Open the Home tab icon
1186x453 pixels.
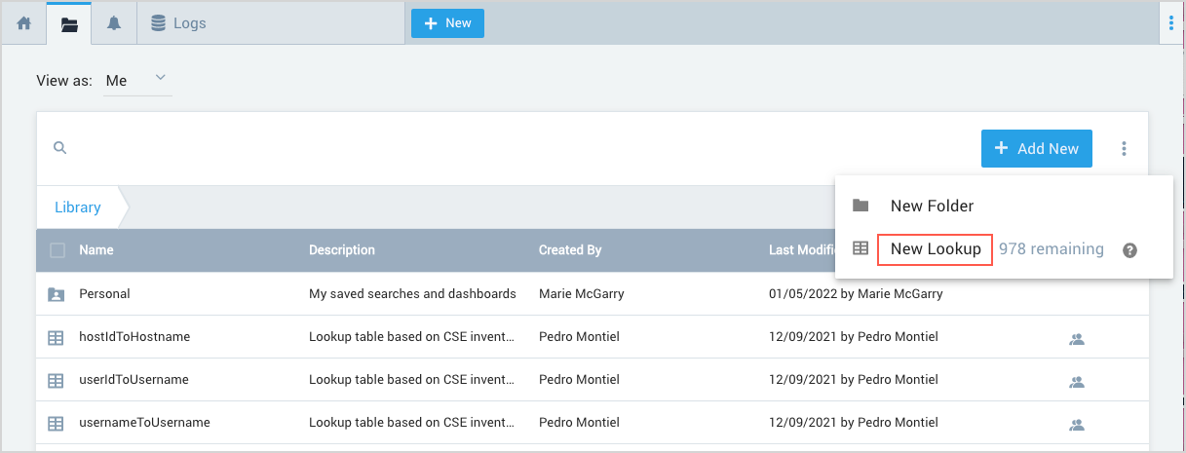click(24, 23)
